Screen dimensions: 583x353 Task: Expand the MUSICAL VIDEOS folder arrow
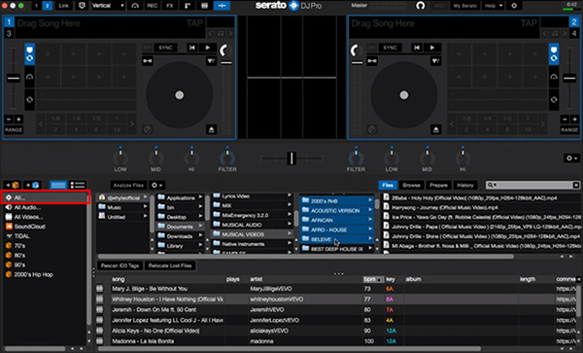(x=290, y=233)
